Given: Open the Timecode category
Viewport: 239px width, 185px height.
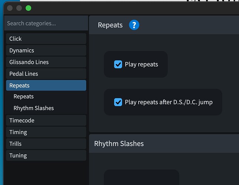Looking at the screenshot, I should point(46,120).
